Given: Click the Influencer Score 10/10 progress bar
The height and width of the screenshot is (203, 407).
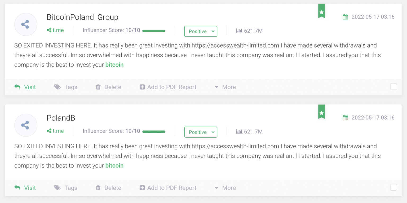Looking at the screenshot, I should [x=154, y=31].
